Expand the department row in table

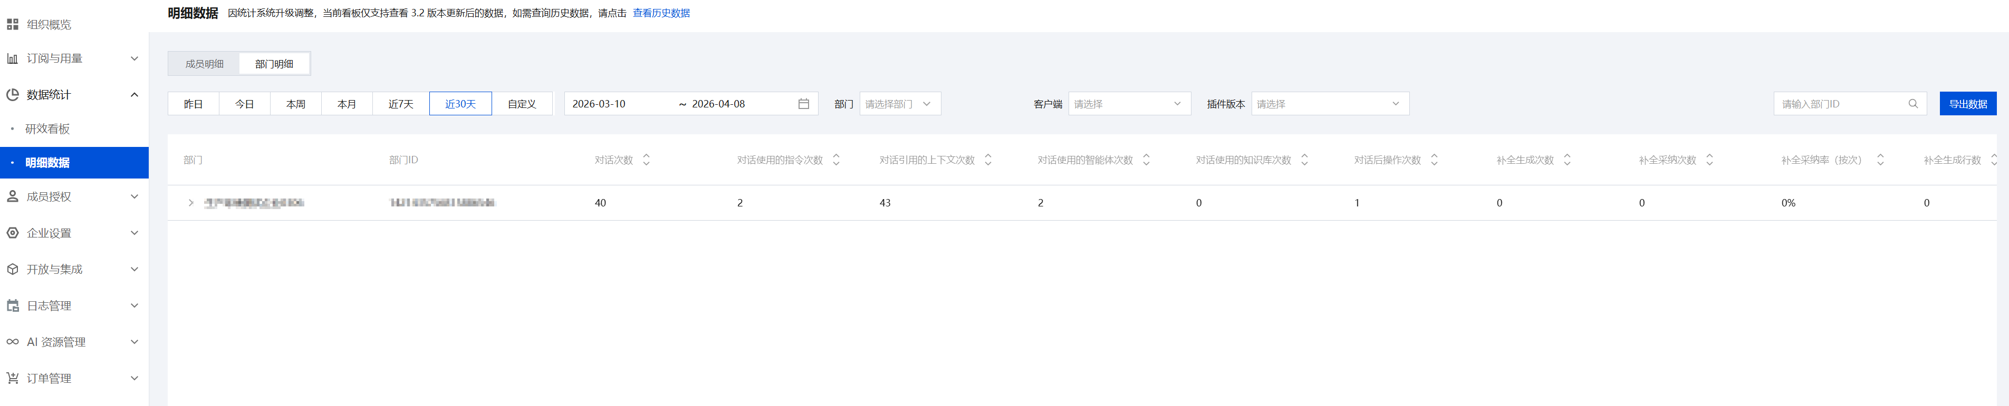[191, 203]
